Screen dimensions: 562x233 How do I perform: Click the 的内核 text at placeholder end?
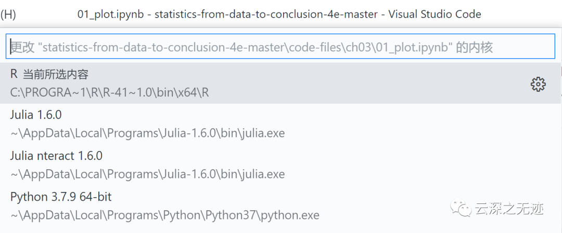click(474, 48)
